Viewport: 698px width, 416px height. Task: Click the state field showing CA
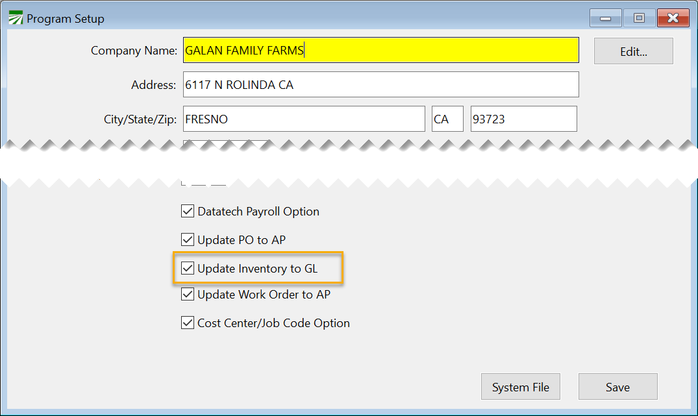[447, 119]
